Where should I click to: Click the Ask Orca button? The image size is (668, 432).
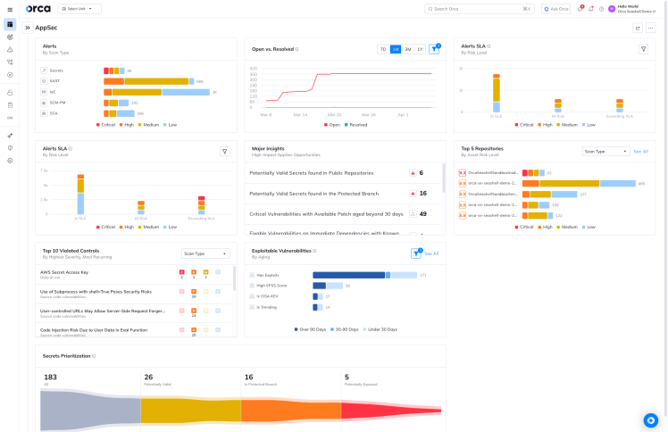pyautogui.click(x=556, y=9)
